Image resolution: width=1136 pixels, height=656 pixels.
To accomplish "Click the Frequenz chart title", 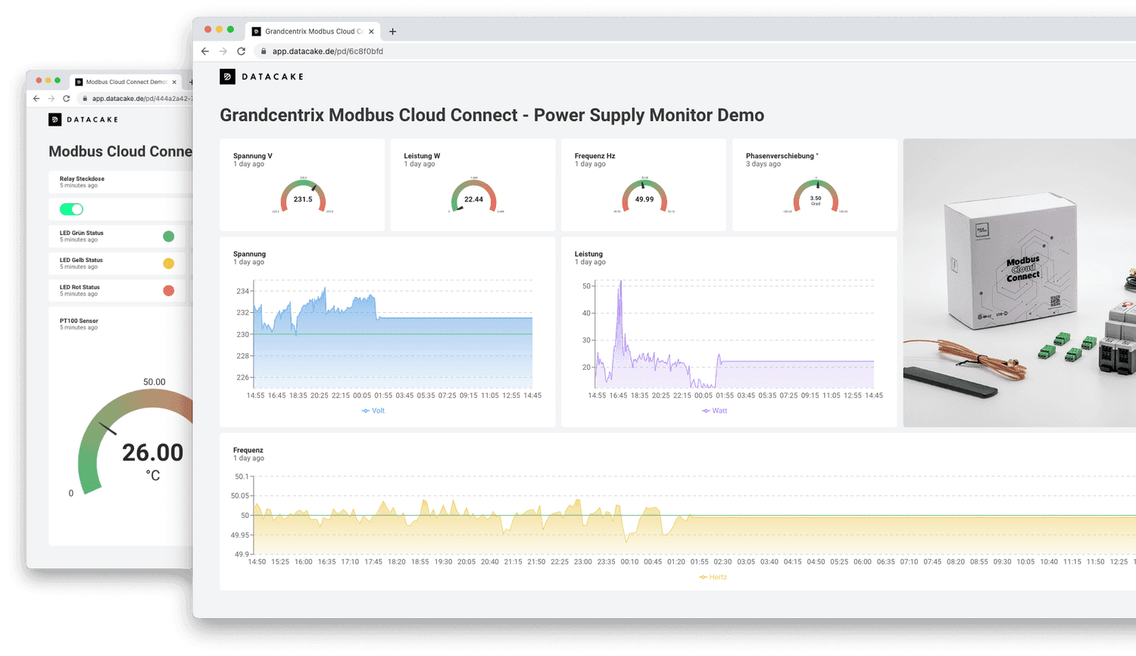I will [x=248, y=450].
